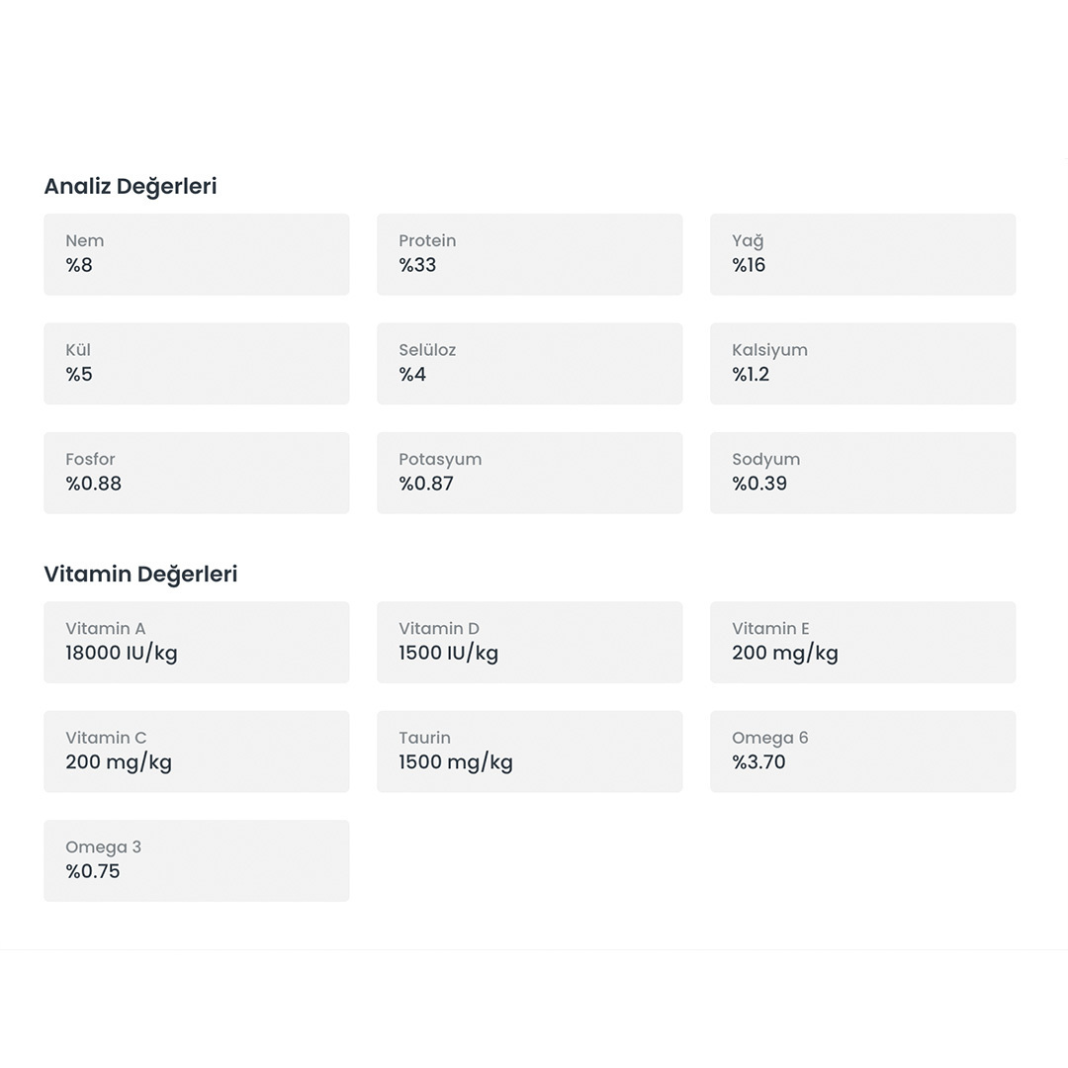Select the Sodyum %0.39 card
Viewport: 1068px width, 1068px height.
pos(862,473)
